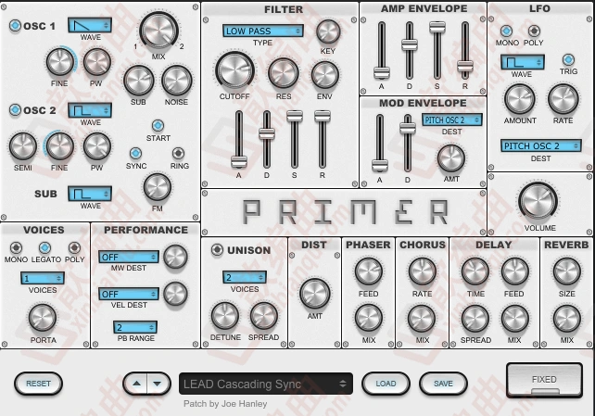Select LFO POLY mode
Screen dimensions: 595x416
534,31
